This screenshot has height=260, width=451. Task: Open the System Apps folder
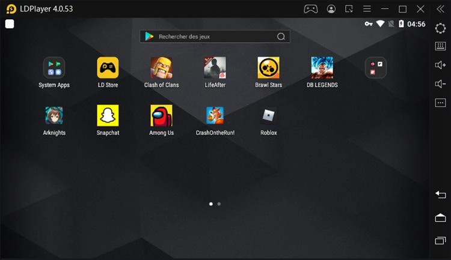coord(54,68)
